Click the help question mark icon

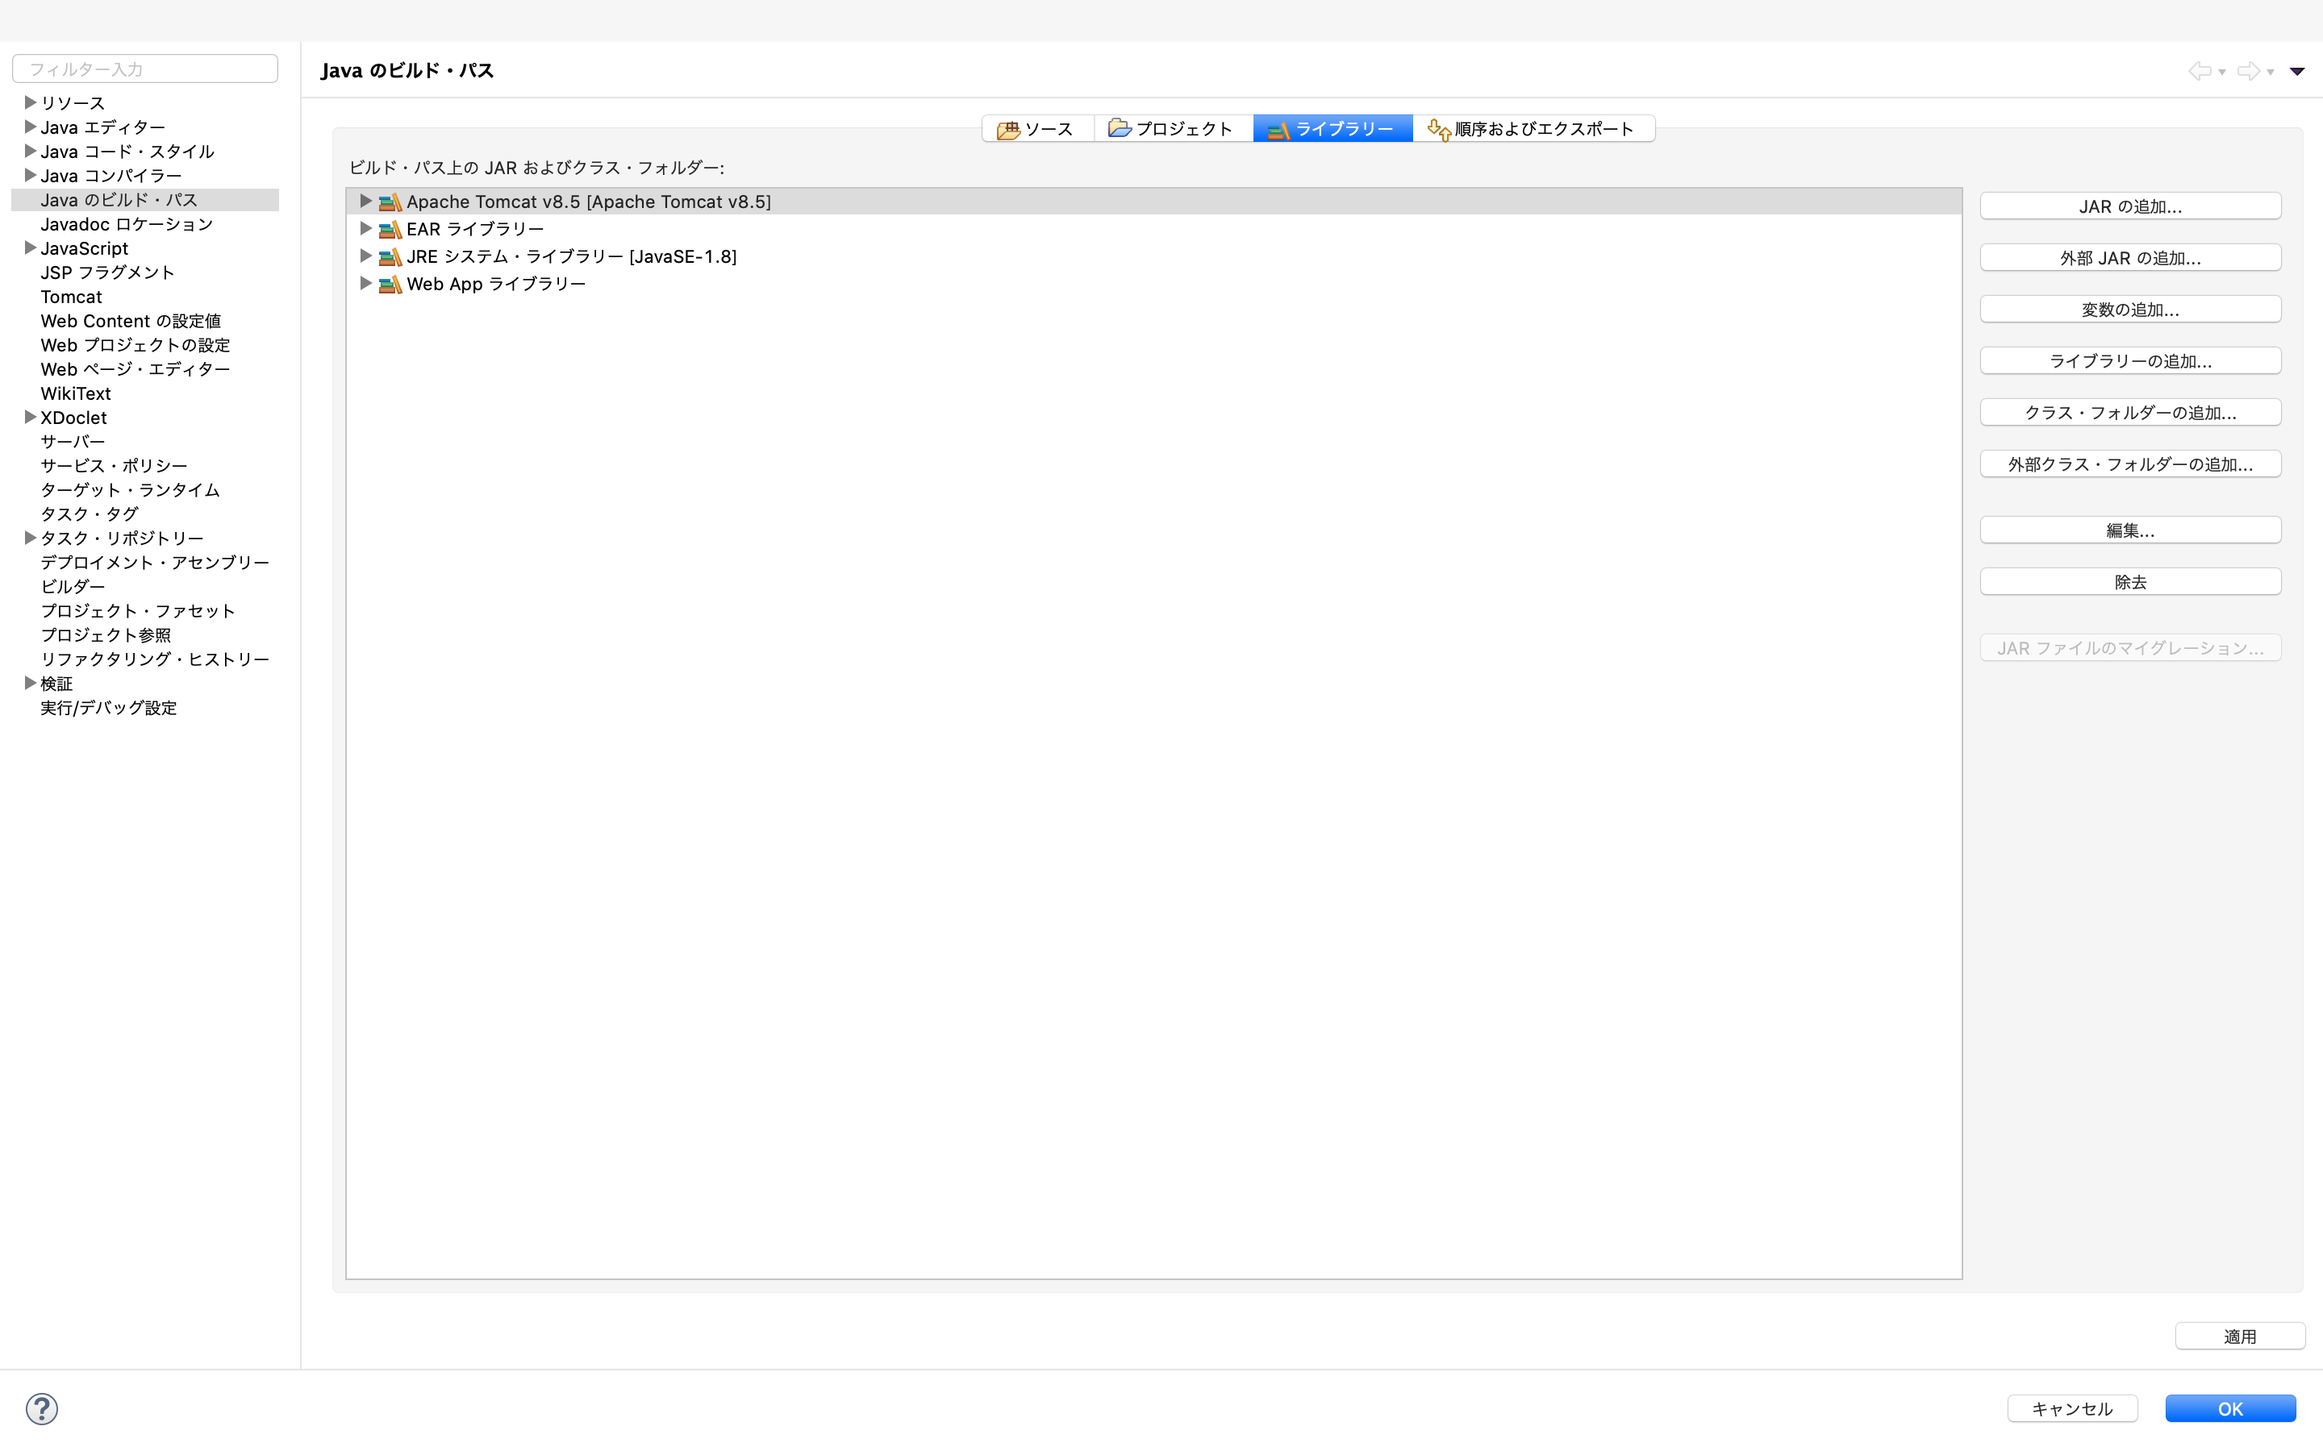click(x=41, y=1407)
